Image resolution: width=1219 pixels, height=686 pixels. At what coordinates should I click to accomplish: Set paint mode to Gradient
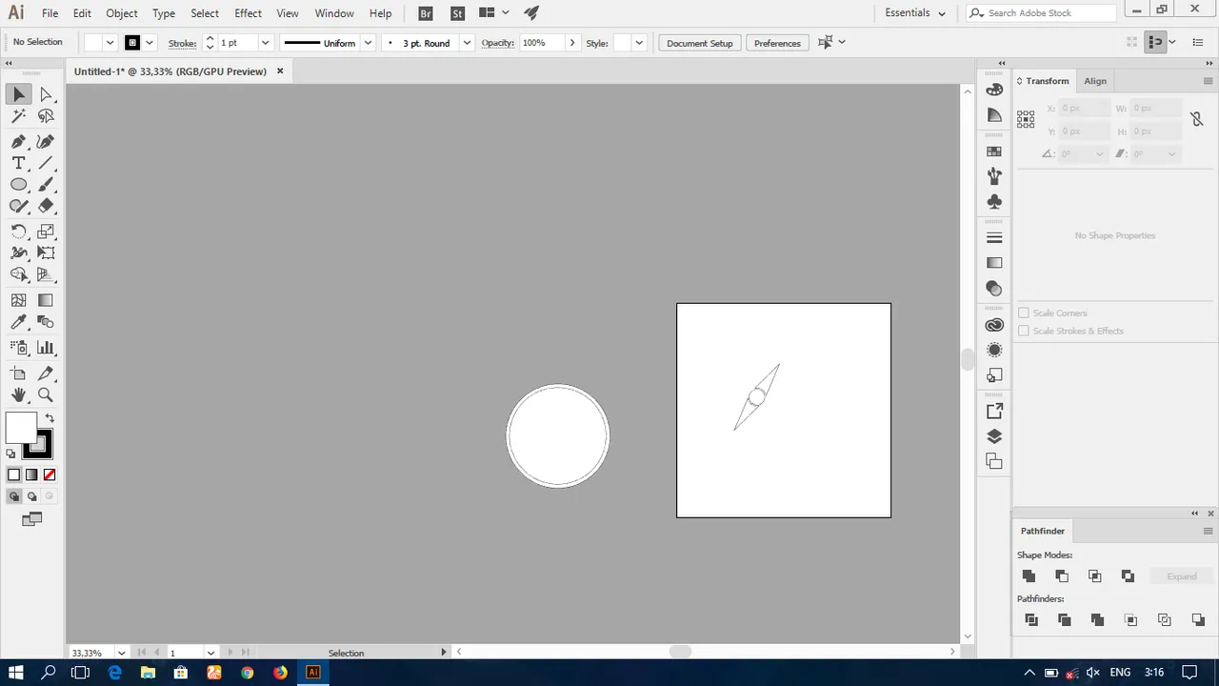click(x=31, y=474)
